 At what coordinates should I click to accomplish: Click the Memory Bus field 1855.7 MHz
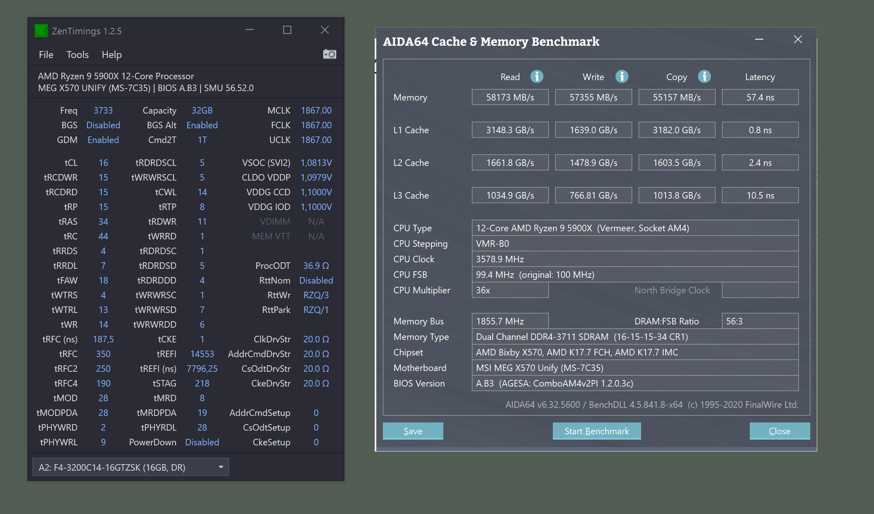tap(510, 321)
